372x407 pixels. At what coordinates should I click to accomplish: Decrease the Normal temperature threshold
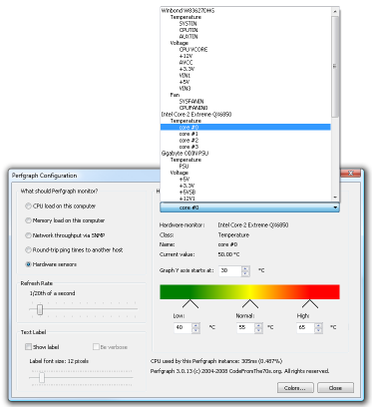point(258,330)
